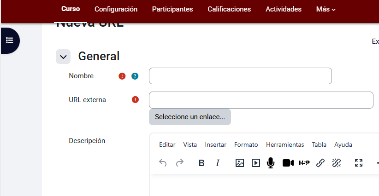Toggle bold formatting in description editor
Viewport: 379px width, 196px height.
(201, 162)
